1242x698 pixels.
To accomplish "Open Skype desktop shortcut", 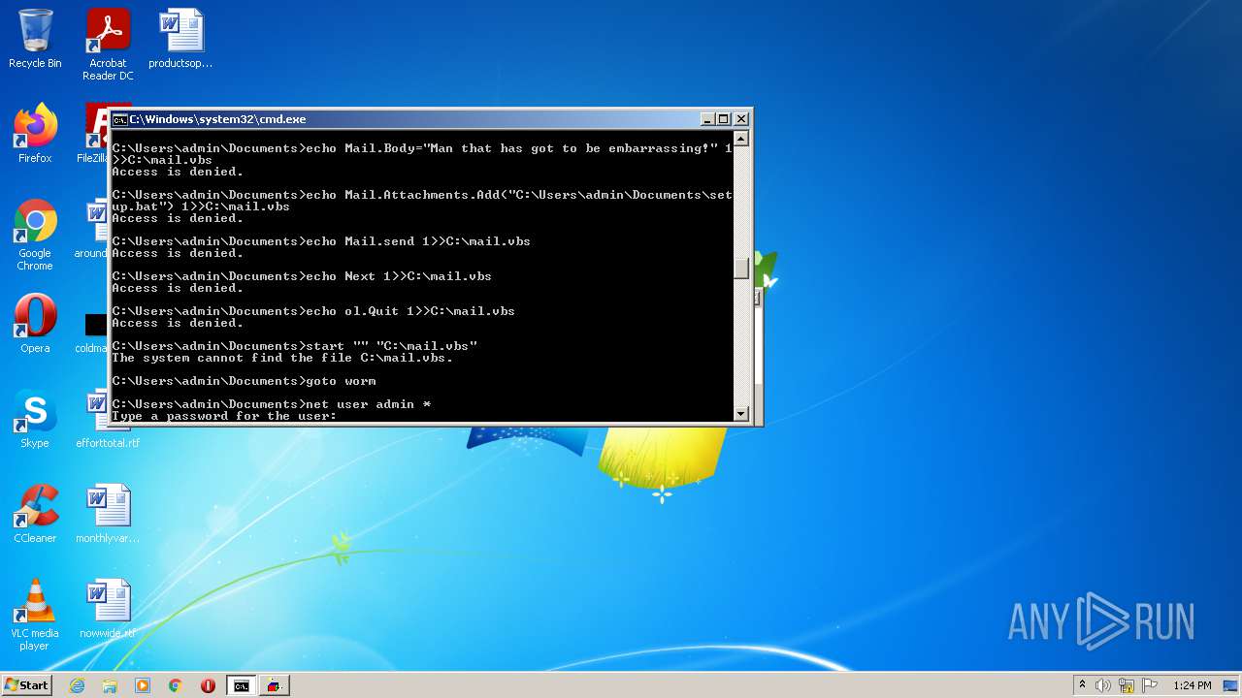I will click(35, 418).
